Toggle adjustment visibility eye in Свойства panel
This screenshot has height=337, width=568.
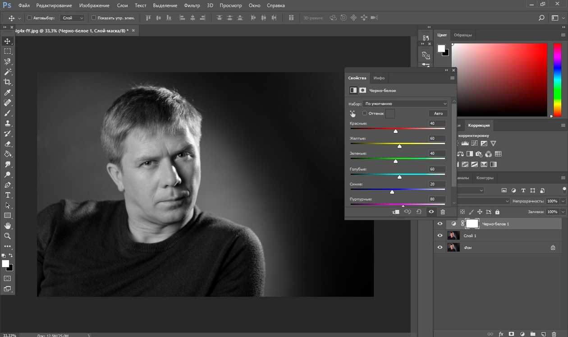click(431, 212)
